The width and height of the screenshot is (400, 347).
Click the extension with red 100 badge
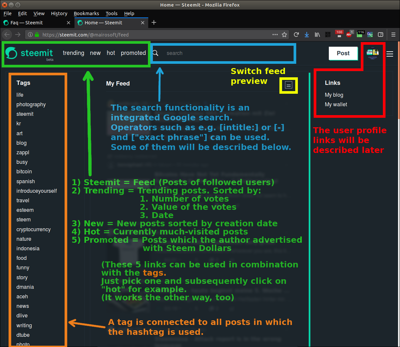click(339, 34)
